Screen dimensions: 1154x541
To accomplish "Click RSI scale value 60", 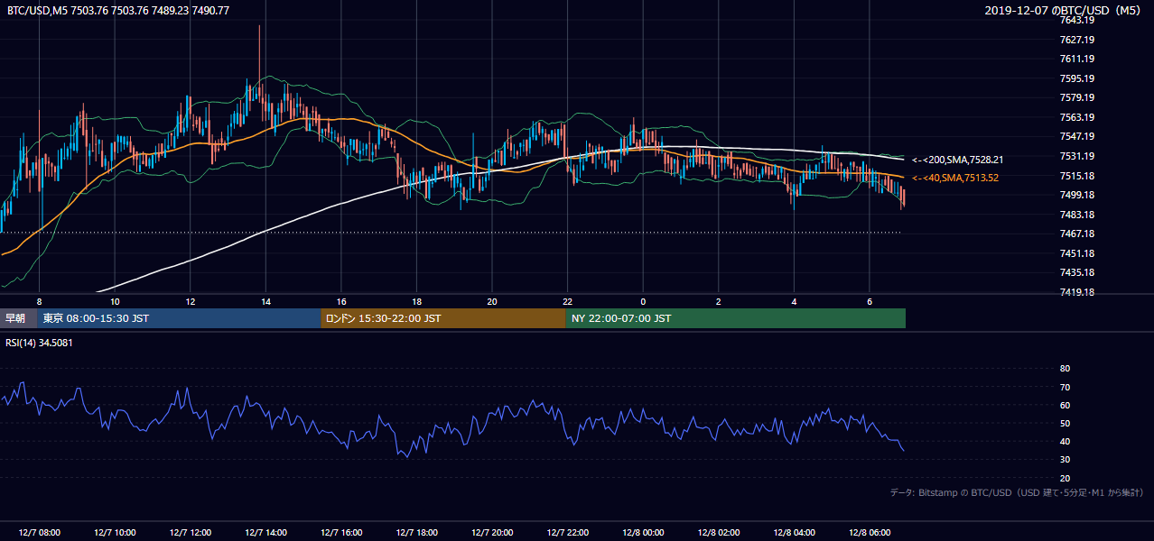I will (x=1065, y=405).
